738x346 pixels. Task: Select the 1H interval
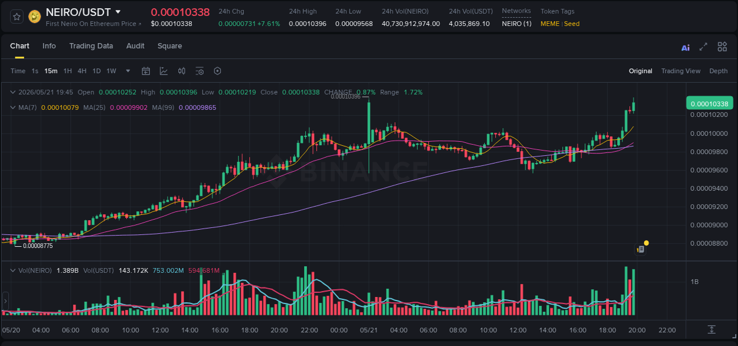point(67,71)
